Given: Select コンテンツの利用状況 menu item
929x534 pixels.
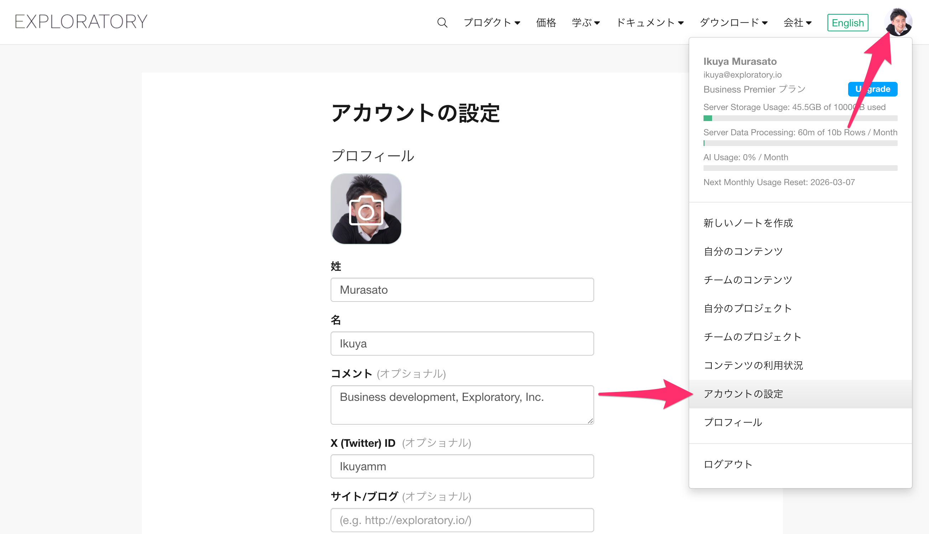Looking at the screenshot, I should 753,365.
